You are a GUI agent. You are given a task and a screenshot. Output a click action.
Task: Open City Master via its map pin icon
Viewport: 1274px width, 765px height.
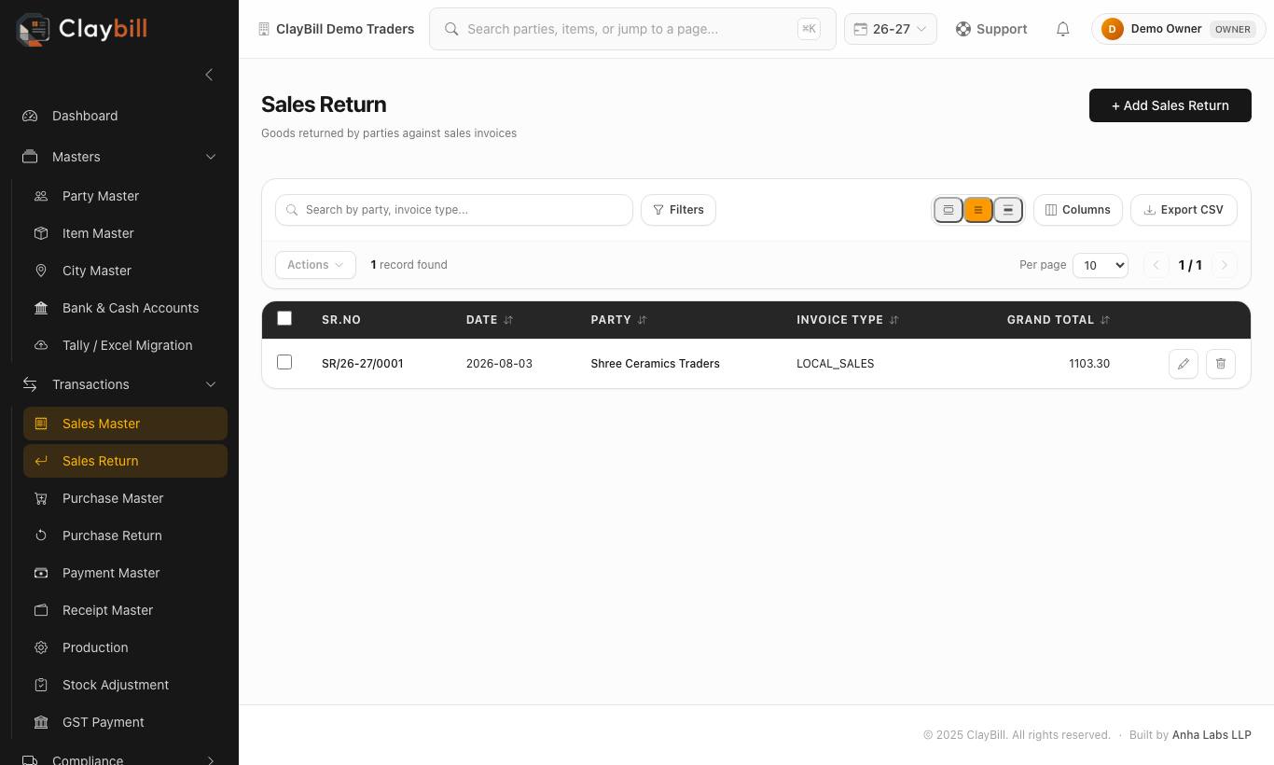tap(41, 271)
